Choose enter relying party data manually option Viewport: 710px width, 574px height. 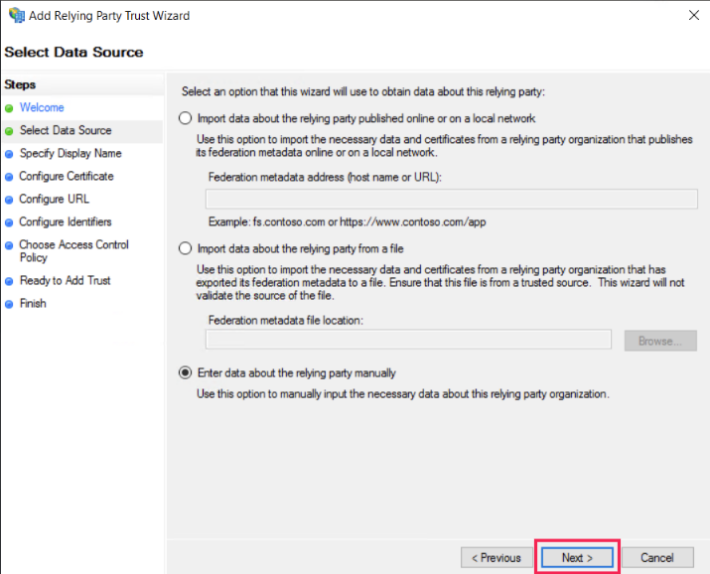click(185, 373)
